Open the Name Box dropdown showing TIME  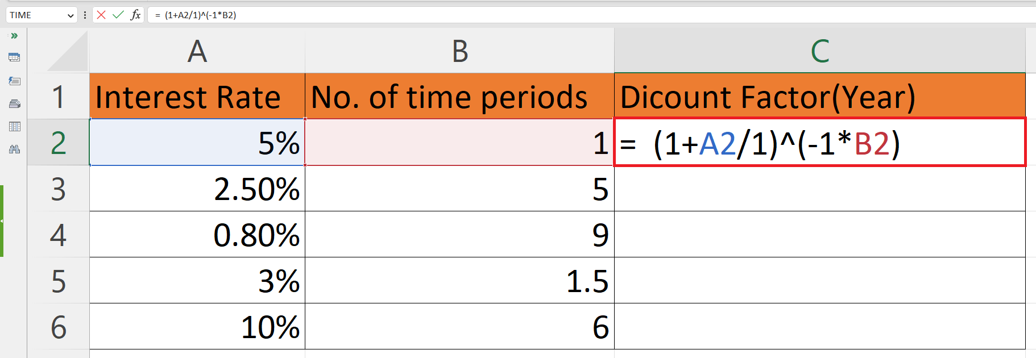[x=71, y=15]
